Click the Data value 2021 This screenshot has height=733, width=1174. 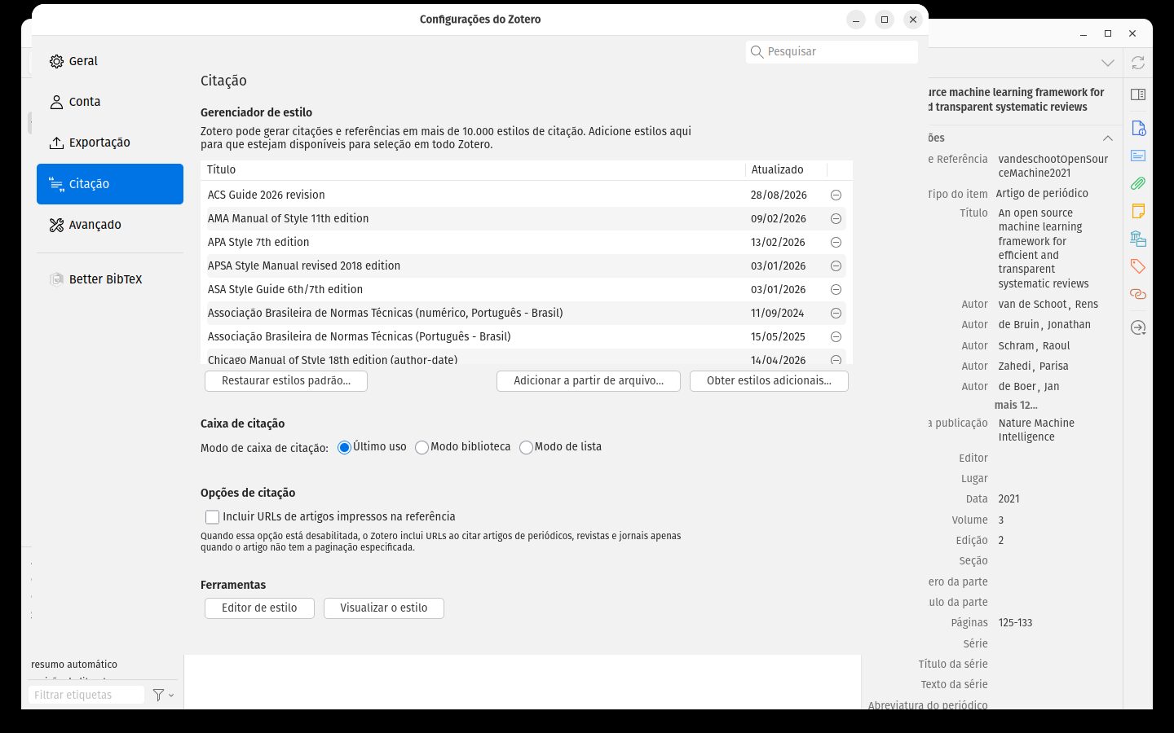[1008, 499]
